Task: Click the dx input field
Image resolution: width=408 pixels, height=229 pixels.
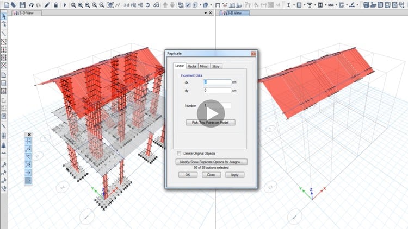Action: pos(217,82)
